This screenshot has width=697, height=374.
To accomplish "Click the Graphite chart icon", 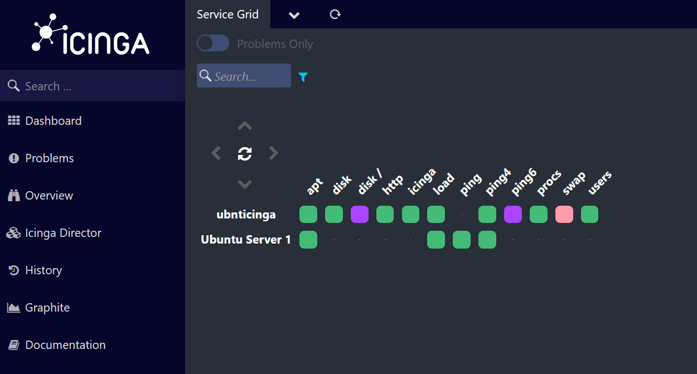I will (x=13, y=308).
